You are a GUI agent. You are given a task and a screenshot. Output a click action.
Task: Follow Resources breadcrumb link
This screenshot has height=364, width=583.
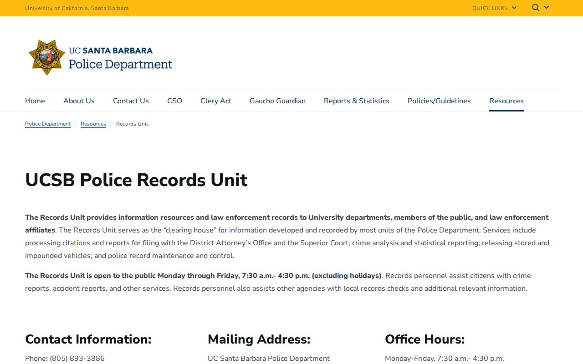coord(93,124)
